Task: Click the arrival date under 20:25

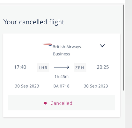Action: [x=96, y=86]
